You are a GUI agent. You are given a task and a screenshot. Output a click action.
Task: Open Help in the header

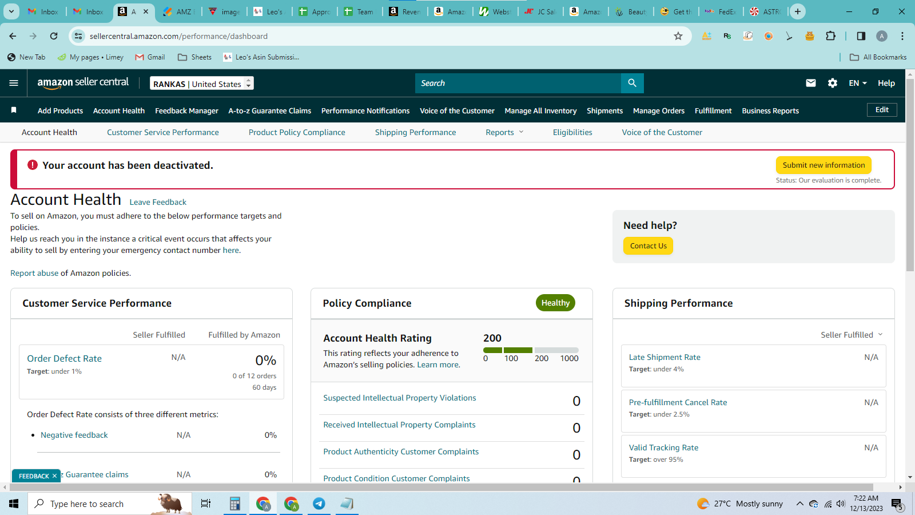point(886,83)
